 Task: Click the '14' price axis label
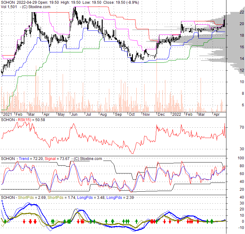(242, 59)
